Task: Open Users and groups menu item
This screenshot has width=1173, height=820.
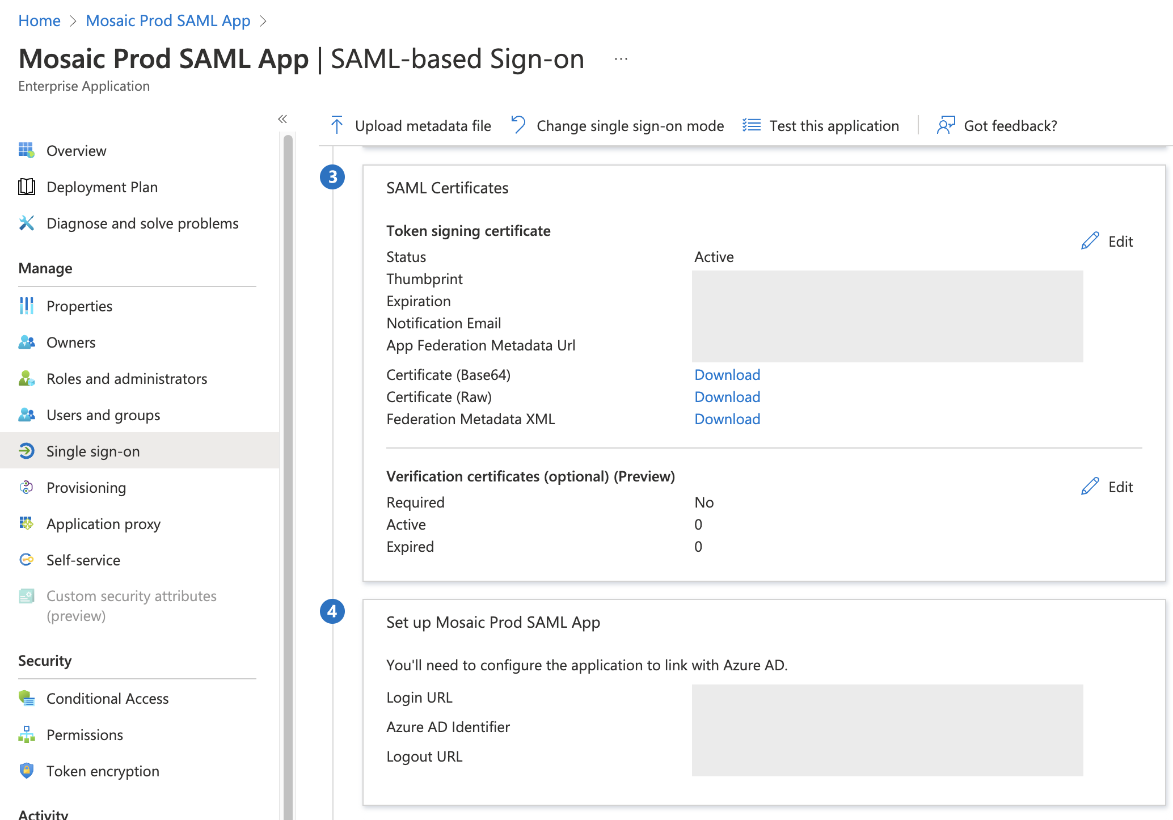Action: point(103,415)
